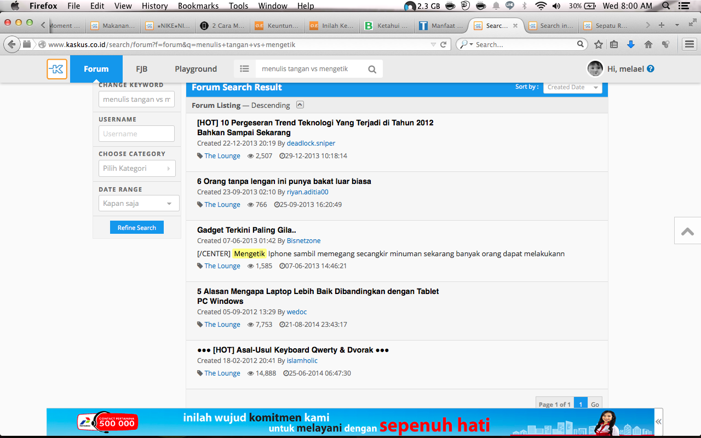
Task: Close the active Search tab
Action: [x=515, y=26]
